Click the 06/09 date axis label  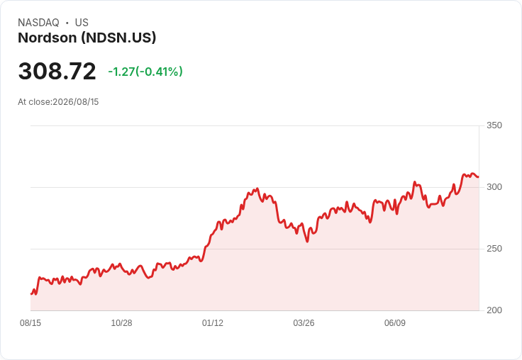tap(395, 323)
